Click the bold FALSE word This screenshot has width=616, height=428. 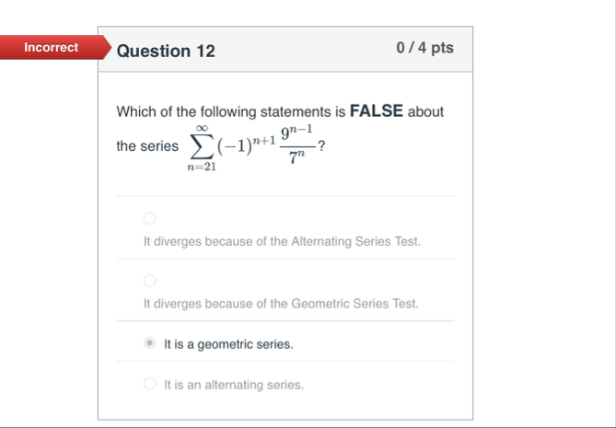[x=377, y=111]
